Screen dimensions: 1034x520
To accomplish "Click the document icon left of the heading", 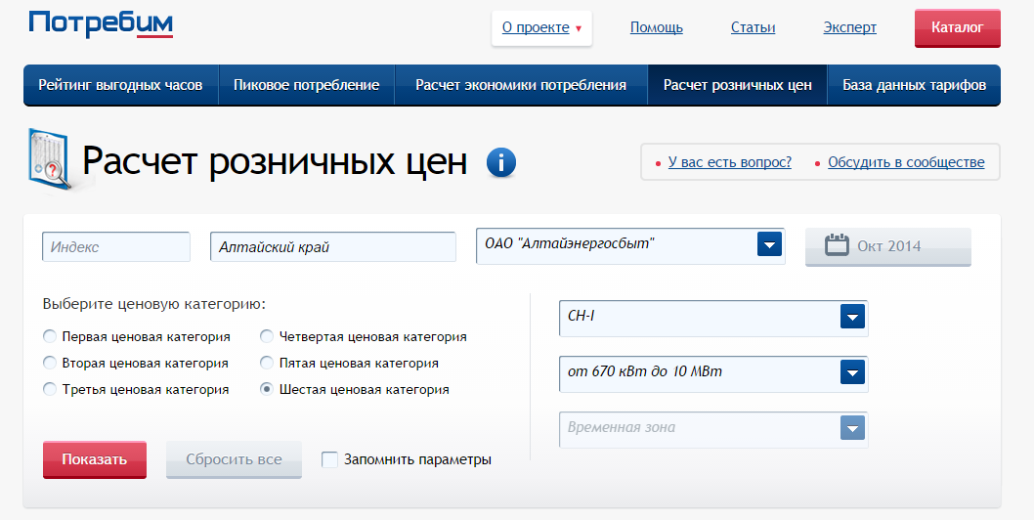I will [50, 159].
